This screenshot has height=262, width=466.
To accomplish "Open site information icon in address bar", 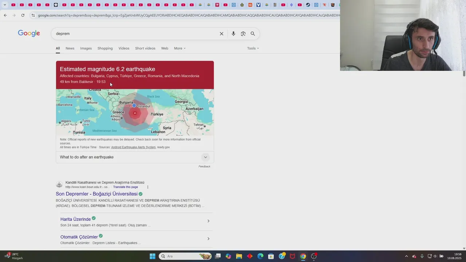I will point(33,15).
